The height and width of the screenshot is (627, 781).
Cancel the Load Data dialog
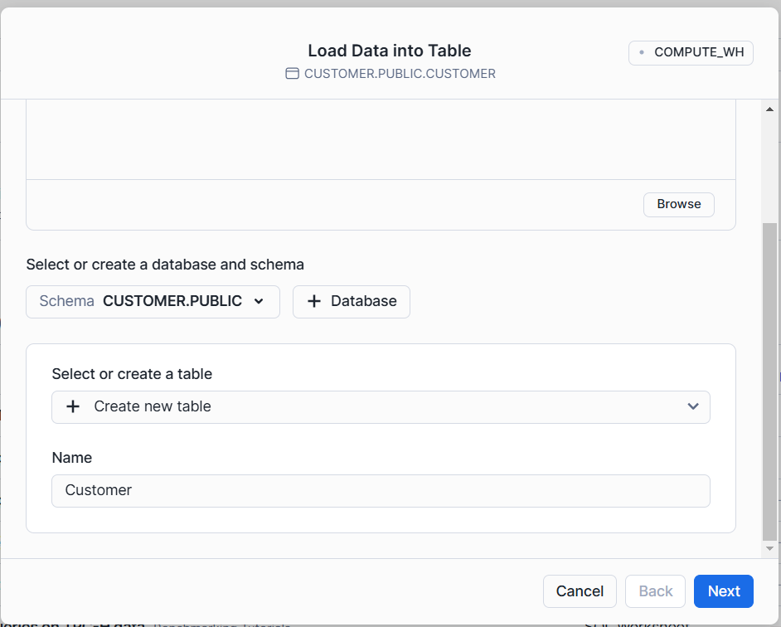580,591
